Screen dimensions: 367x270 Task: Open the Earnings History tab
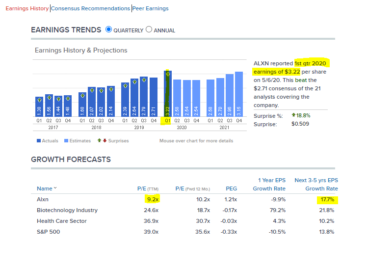tap(27, 8)
